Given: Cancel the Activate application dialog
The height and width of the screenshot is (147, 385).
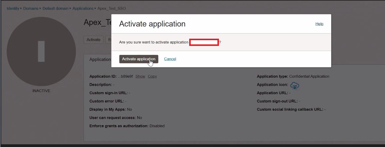Looking at the screenshot, I should [170, 59].
